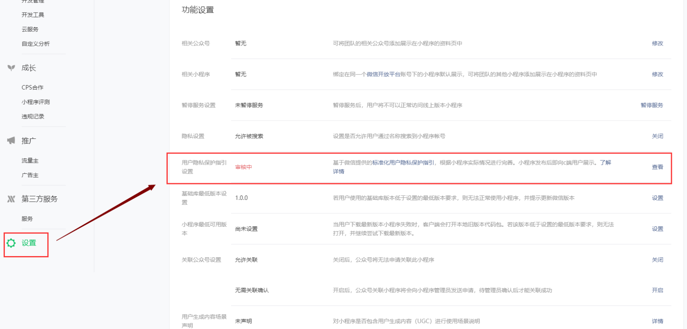Open 开发工具 in the sidebar
Image resolution: width=687 pixels, height=329 pixels.
[x=33, y=15]
